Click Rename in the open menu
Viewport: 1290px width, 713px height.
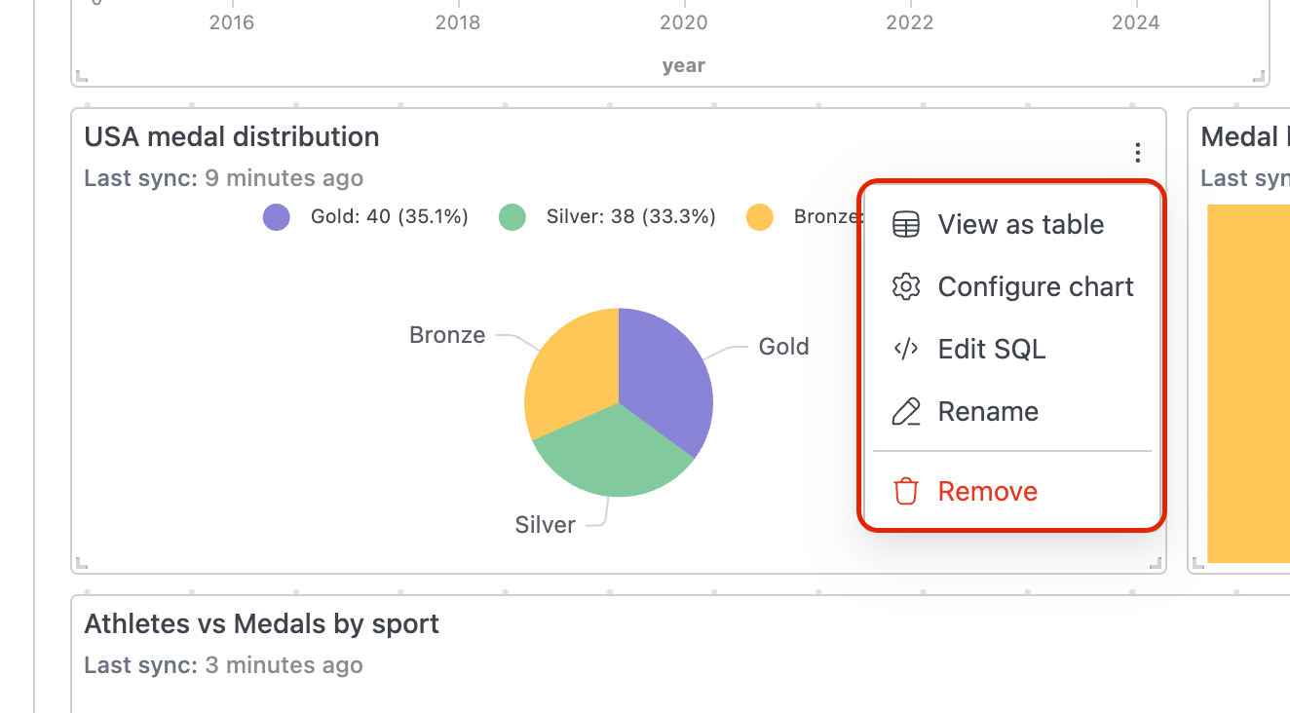point(988,411)
